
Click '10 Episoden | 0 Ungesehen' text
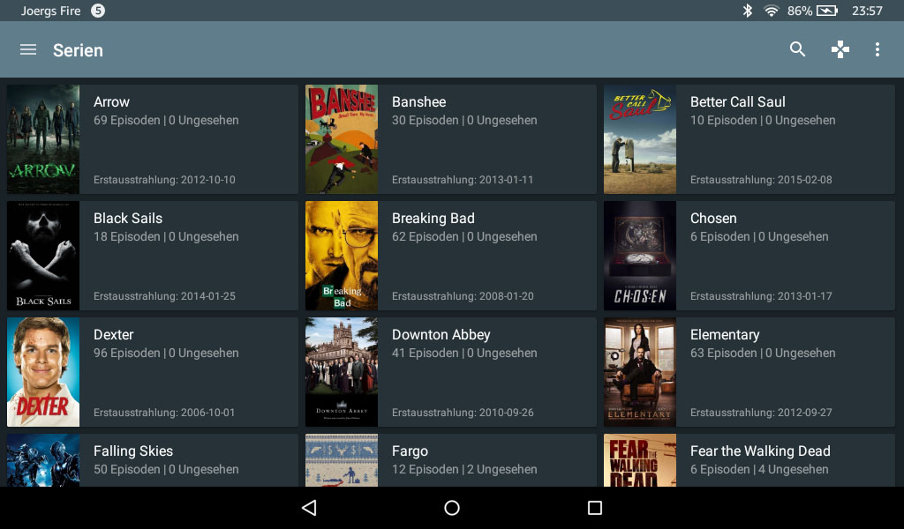(x=763, y=120)
